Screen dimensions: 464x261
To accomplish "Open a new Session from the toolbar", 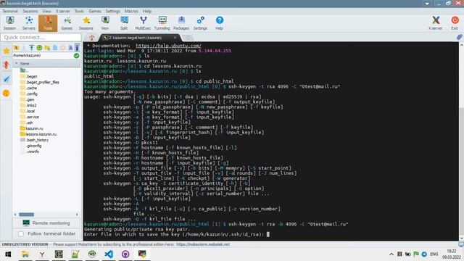I will click(x=9, y=23).
